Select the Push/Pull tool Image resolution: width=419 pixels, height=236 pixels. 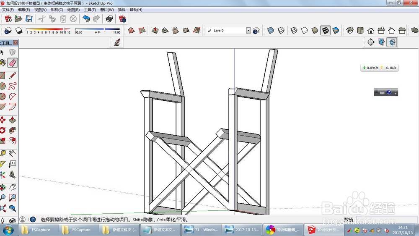(12, 120)
